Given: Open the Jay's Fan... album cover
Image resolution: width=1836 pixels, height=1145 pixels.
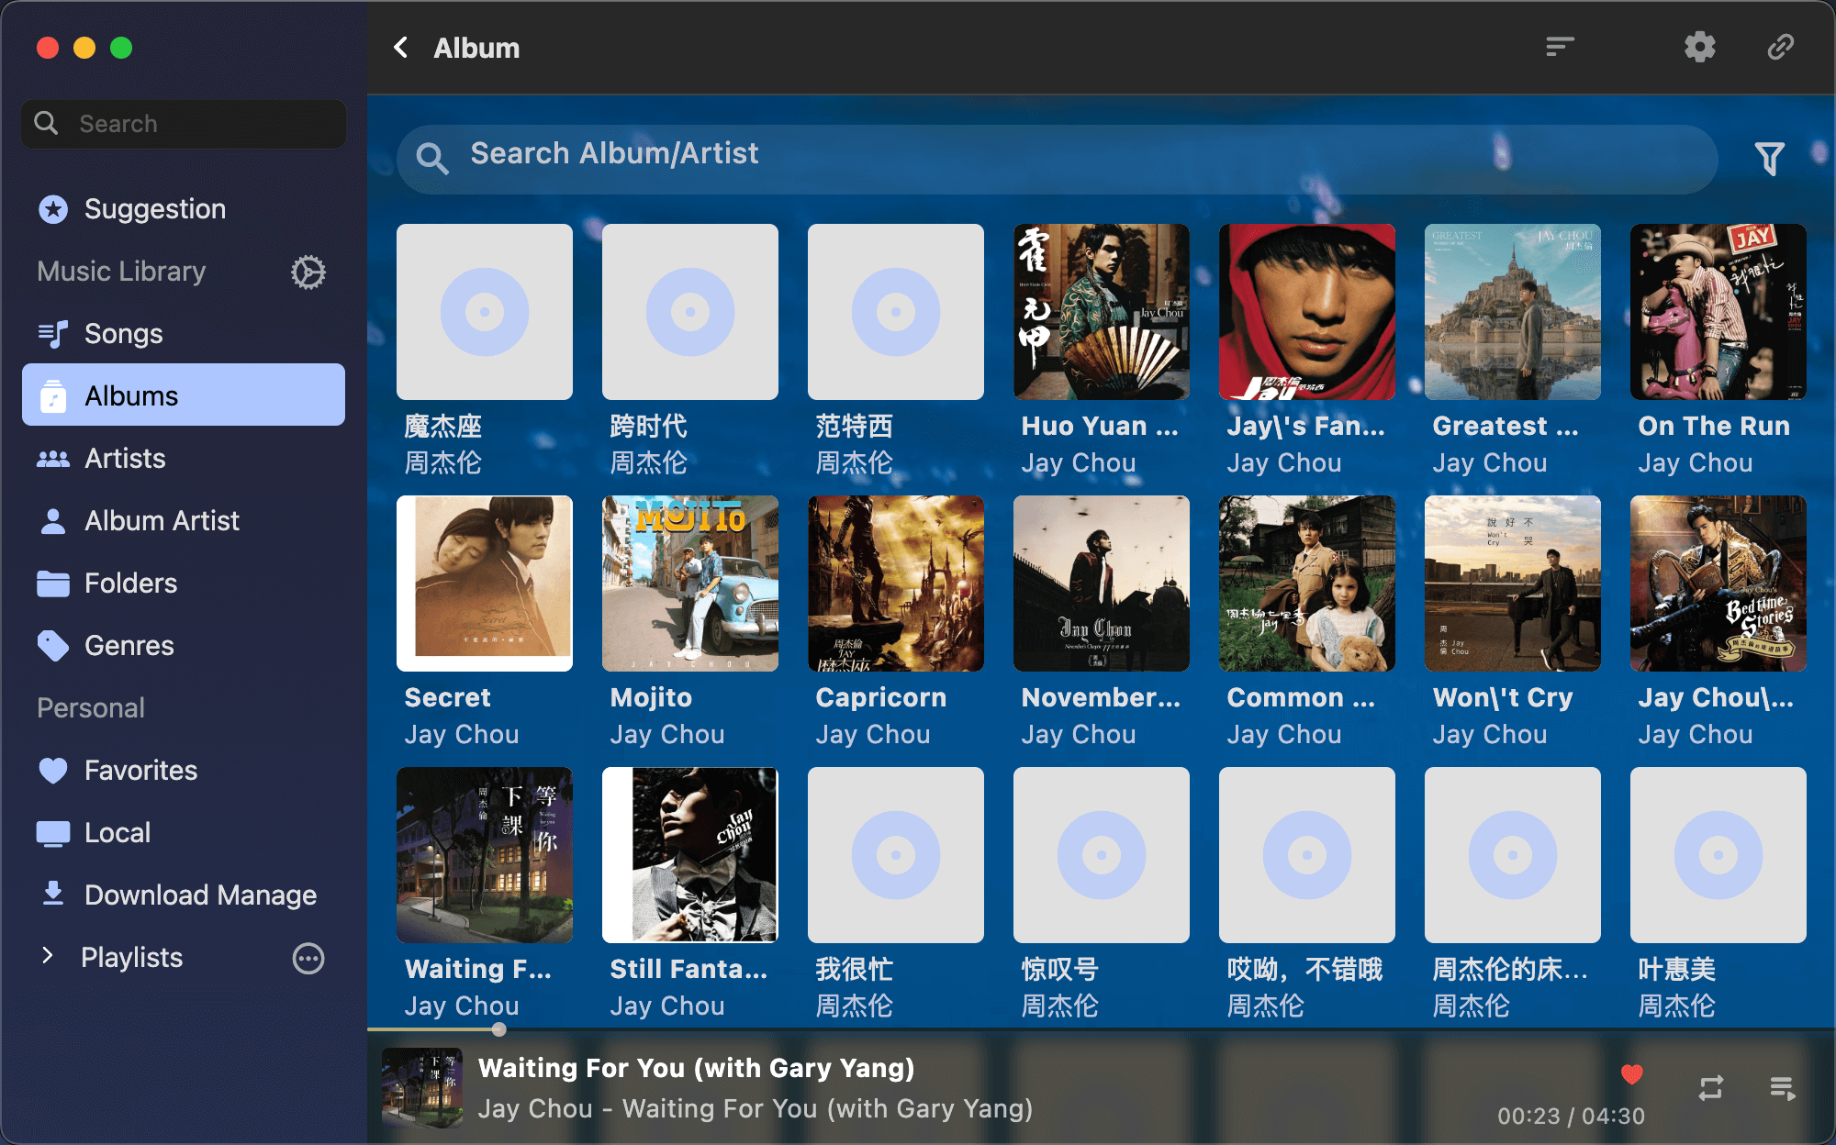Looking at the screenshot, I should (1307, 312).
